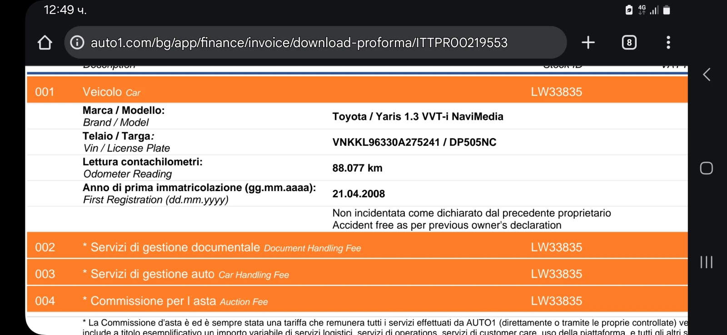Open the tab switcher showing 8 tabs
727x335 pixels.
629,43
